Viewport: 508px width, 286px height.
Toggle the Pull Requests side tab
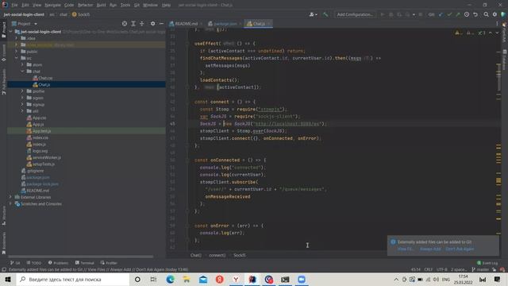(3, 81)
